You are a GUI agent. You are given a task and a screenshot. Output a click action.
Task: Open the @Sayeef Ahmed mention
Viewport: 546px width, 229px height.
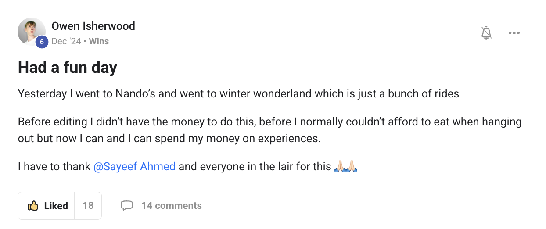pyautogui.click(x=134, y=167)
